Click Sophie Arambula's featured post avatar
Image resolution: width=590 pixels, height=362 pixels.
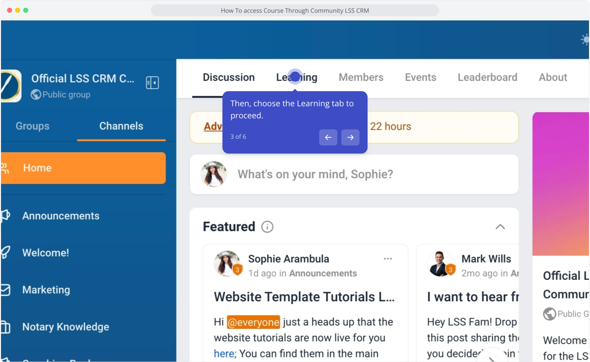coord(227,264)
